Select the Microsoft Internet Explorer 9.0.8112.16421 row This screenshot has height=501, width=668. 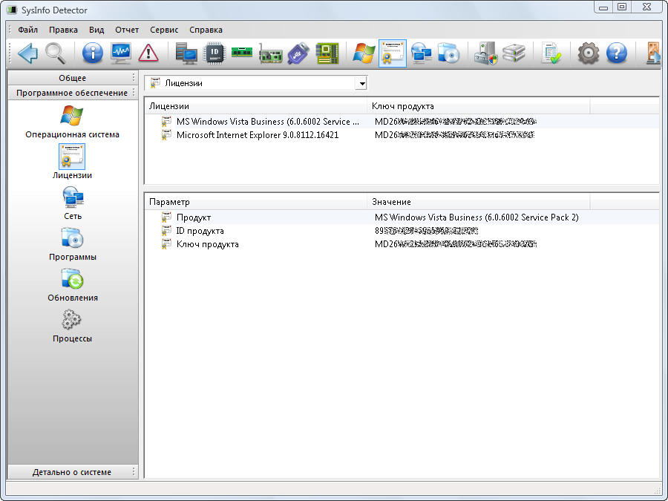(402, 135)
